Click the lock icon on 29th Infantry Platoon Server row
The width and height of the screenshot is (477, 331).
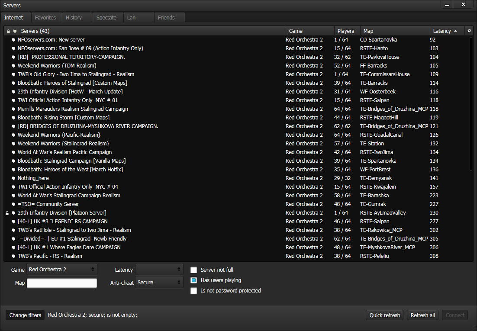7,213
